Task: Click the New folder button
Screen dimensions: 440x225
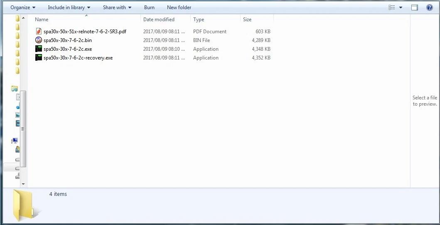Action: pyautogui.click(x=179, y=7)
